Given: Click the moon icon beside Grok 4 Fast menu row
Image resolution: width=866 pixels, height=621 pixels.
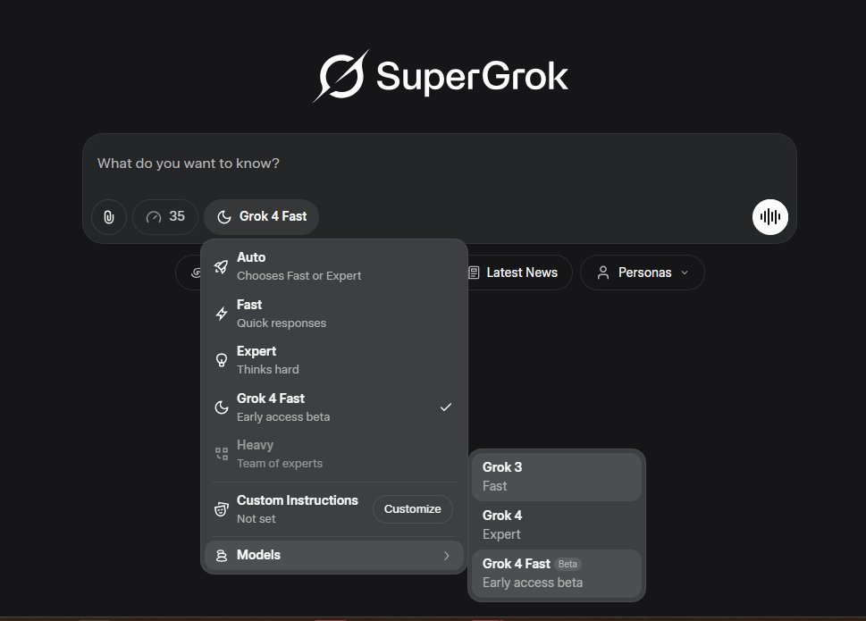Looking at the screenshot, I should point(222,407).
